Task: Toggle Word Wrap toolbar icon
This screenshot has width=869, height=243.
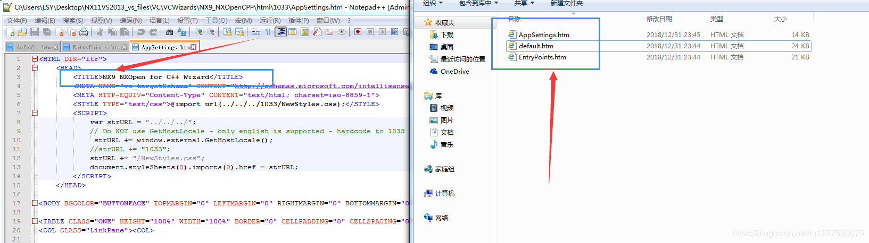Action: pyautogui.click(x=255, y=32)
